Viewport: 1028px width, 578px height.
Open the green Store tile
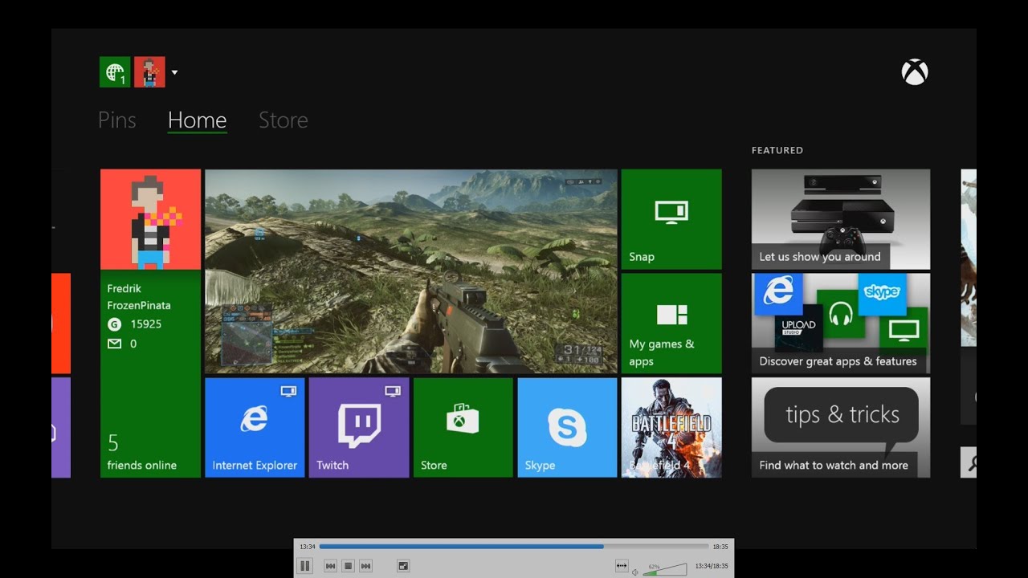click(463, 427)
